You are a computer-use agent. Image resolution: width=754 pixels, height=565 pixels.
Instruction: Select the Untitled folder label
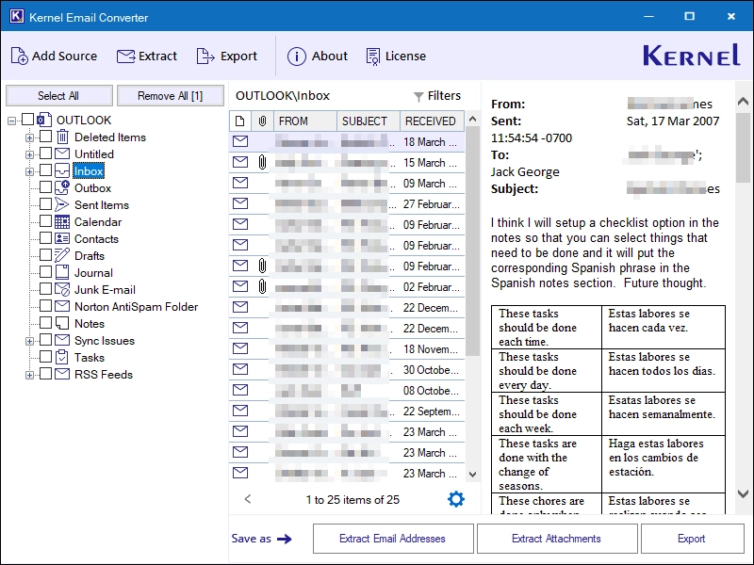tap(93, 154)
